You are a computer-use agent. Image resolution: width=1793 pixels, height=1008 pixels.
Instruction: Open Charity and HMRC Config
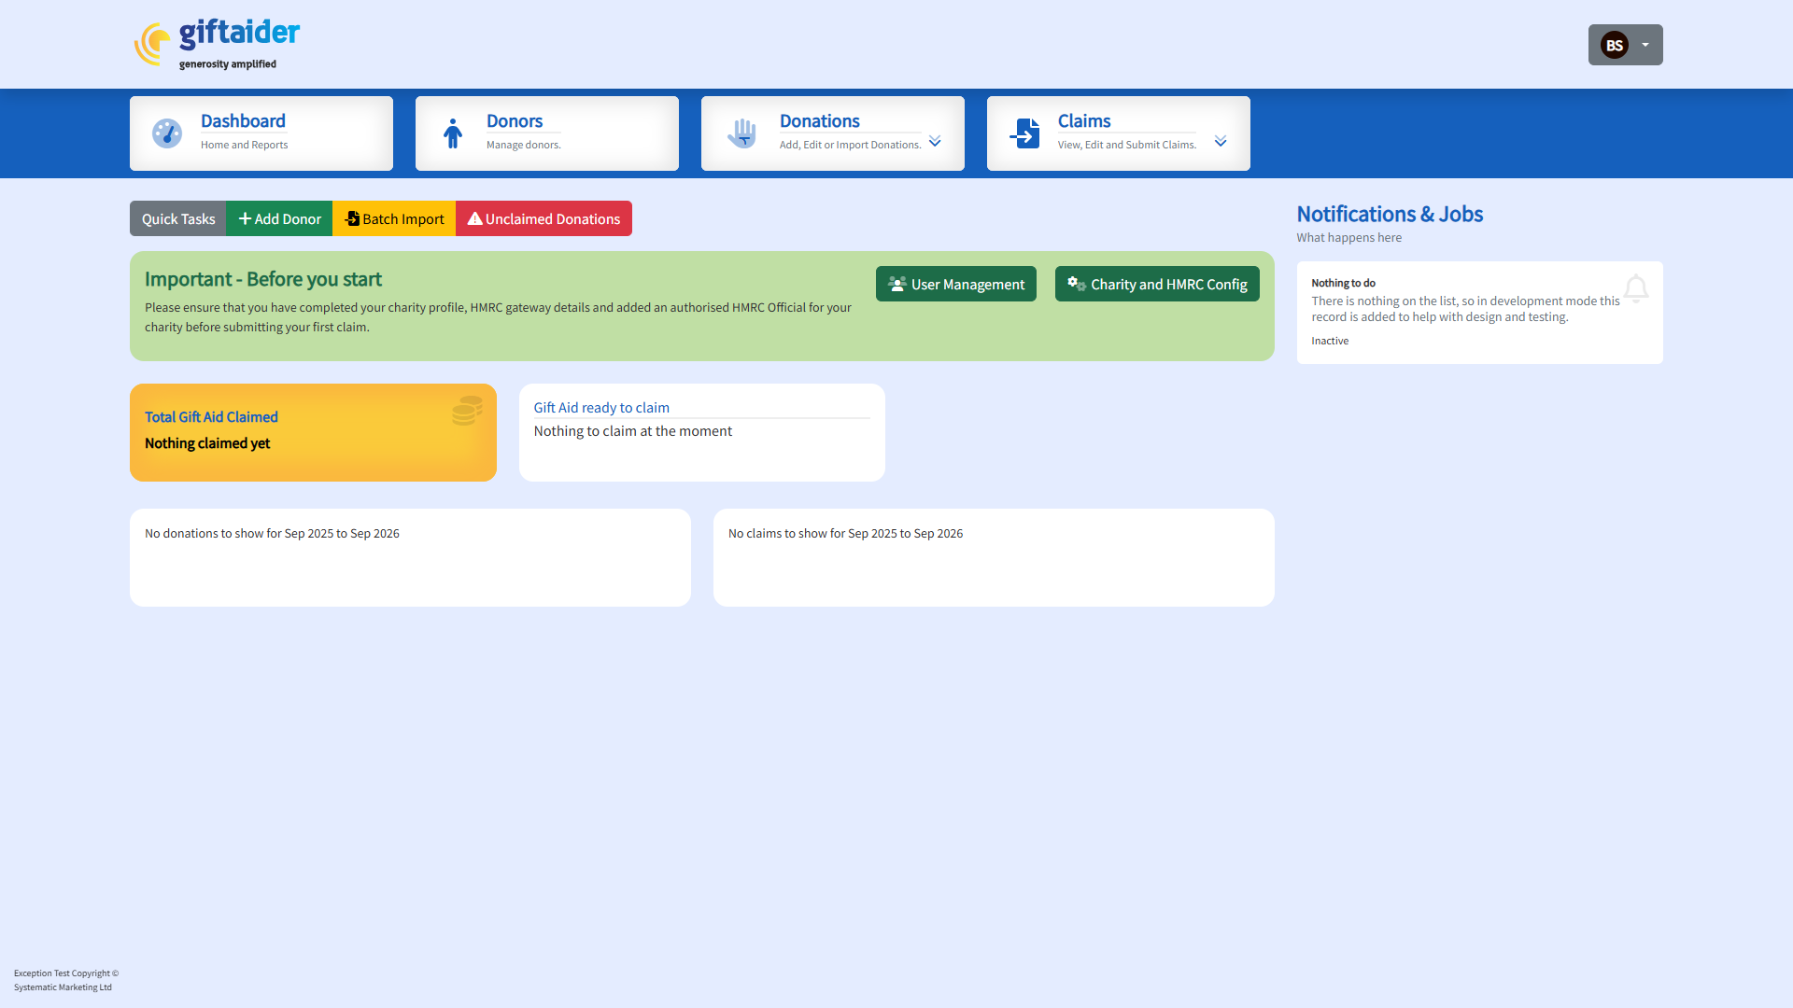(1157, 284)
